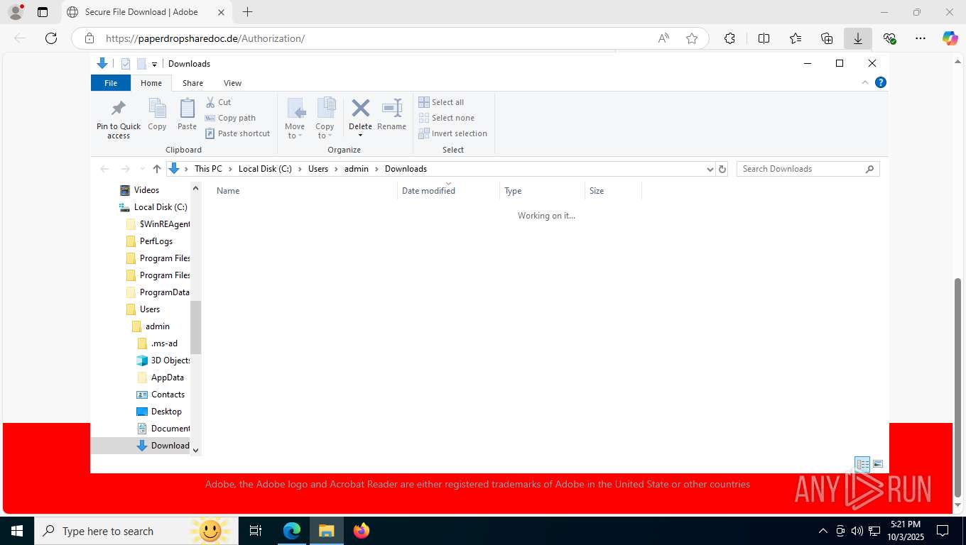Open Edge Settings and more menu
Image resolution: width=966 pixels, height=545 pixels.
tap(921, 38)
